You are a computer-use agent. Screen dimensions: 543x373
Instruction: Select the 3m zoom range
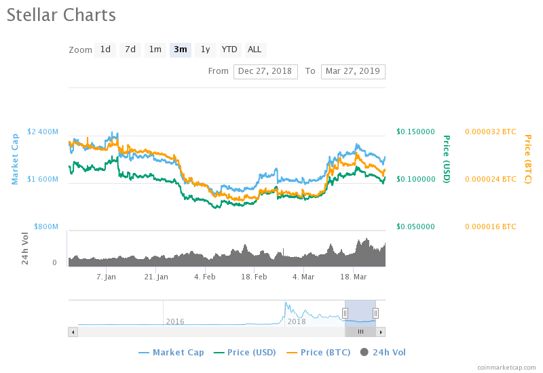tap(181, 50)
